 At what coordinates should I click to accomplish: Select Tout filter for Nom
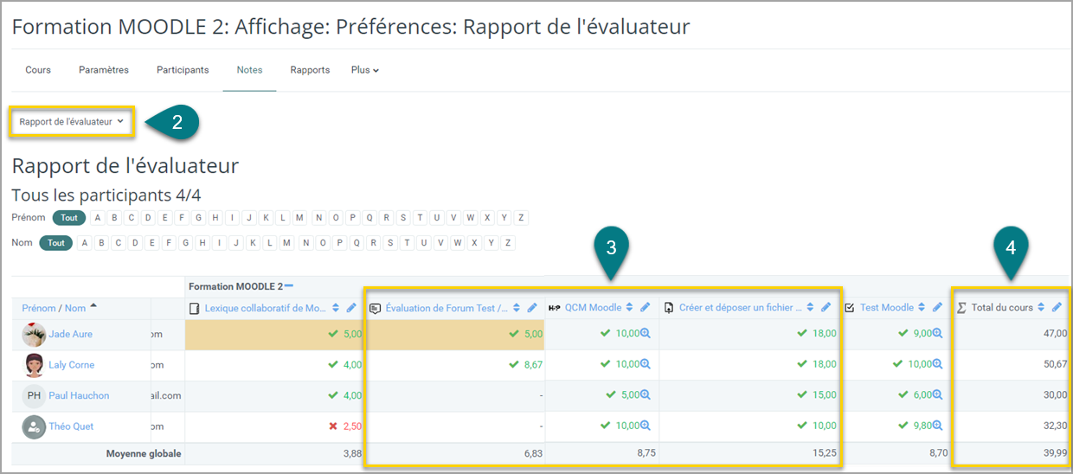click(56, 243)
